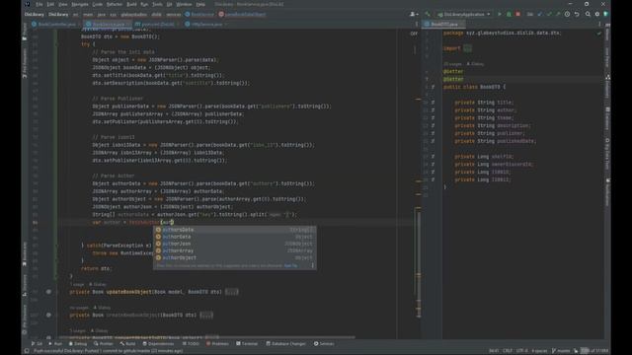Open the Profiler tool window
632x355 pixels.
[x=104, y=344]
